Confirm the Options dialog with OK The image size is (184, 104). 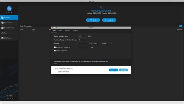coord(113,70)
